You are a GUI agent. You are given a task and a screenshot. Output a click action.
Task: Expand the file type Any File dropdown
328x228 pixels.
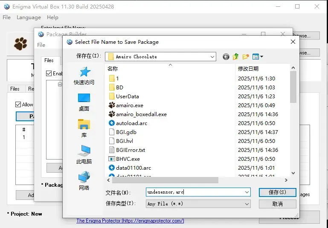(247, 204)
